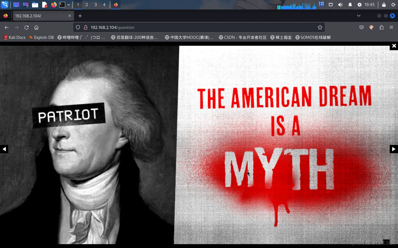Switch to workspace 3

(x=96, y=5)
